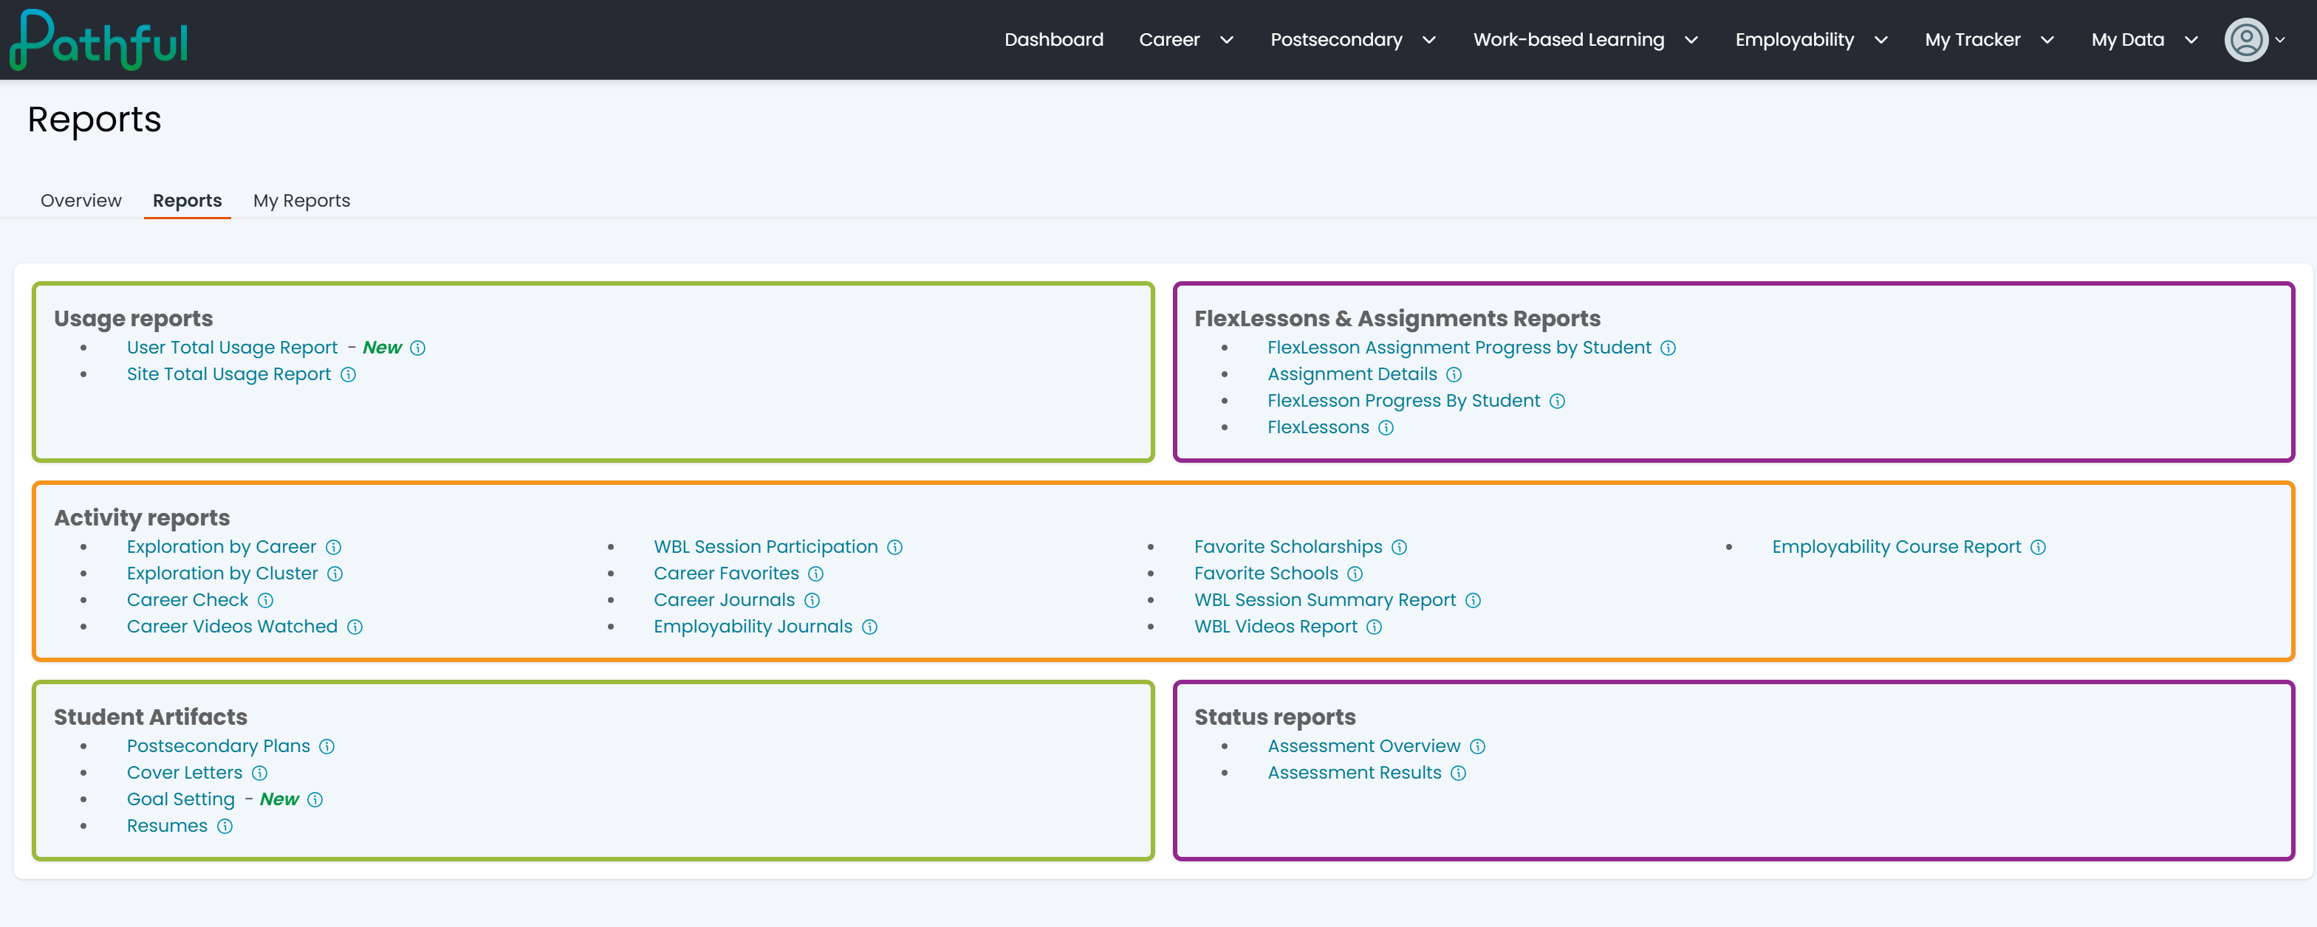Show info for FlexLesson Assignment Progress by Student
This screenshot has height=927, width=2317.
(1668, 348)
